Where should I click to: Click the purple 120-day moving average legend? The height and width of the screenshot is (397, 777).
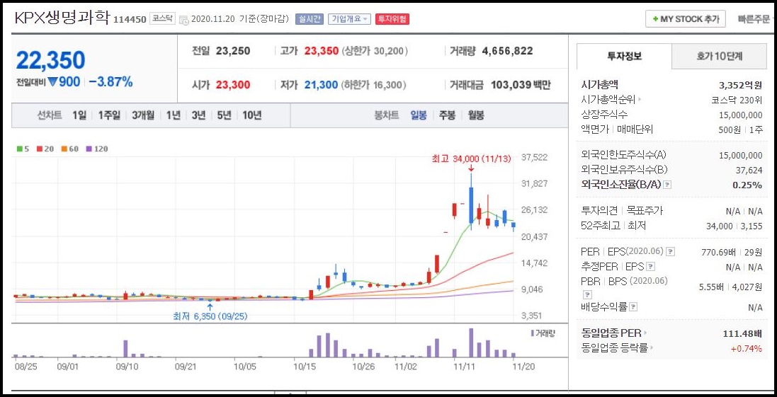[x=96, y=149]
